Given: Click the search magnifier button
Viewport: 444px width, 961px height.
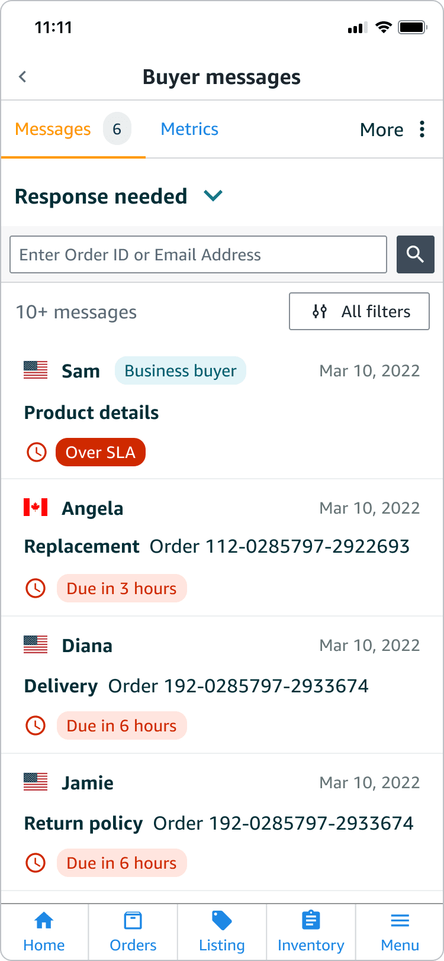Looking at the screenshot, I should (x=415, y=254).
